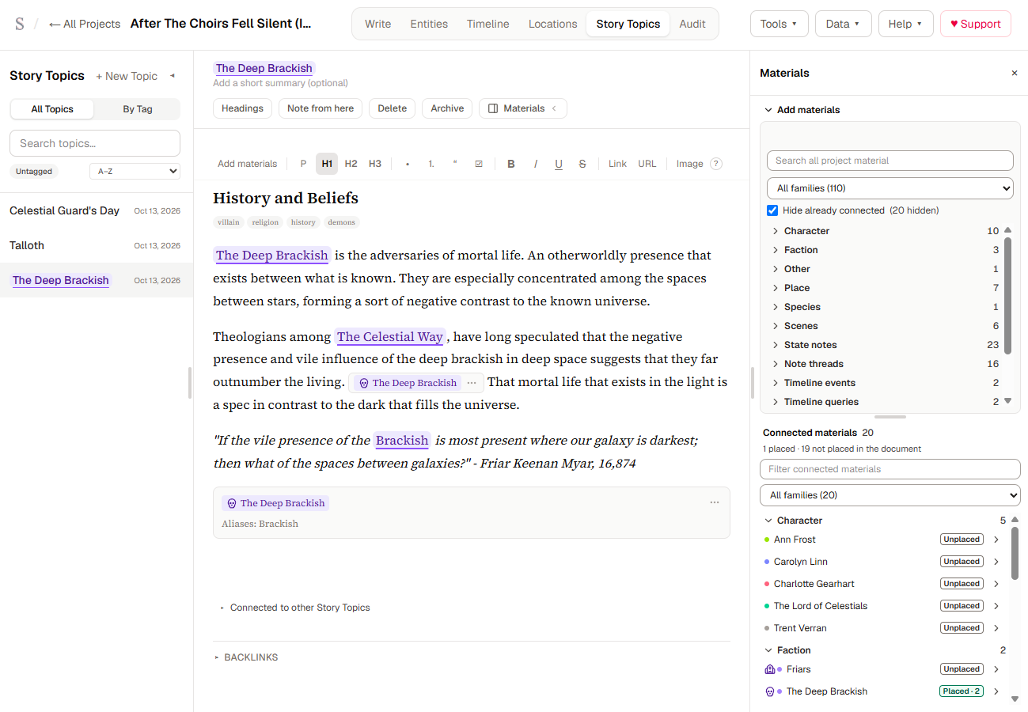Go back to All Projects
Image resolution: width=1028 pixels, height=712 pixels.
[x=85, y=24]
